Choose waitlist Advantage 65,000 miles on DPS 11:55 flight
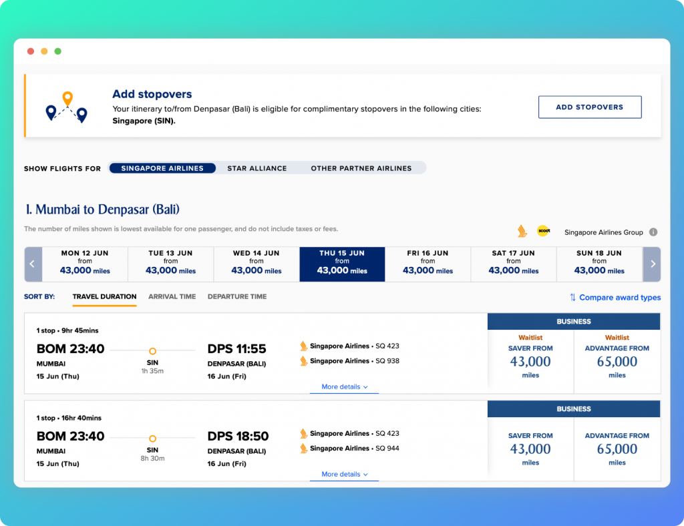Viewport: 684px width, 526px height. tap(617, 361)
